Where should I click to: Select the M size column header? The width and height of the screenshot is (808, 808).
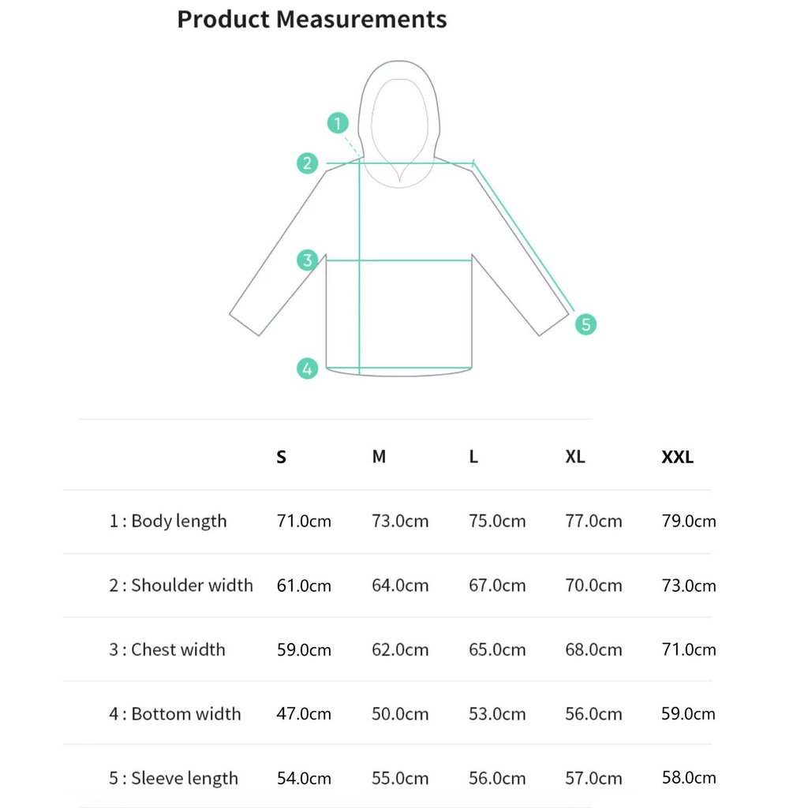click(379, 457)
